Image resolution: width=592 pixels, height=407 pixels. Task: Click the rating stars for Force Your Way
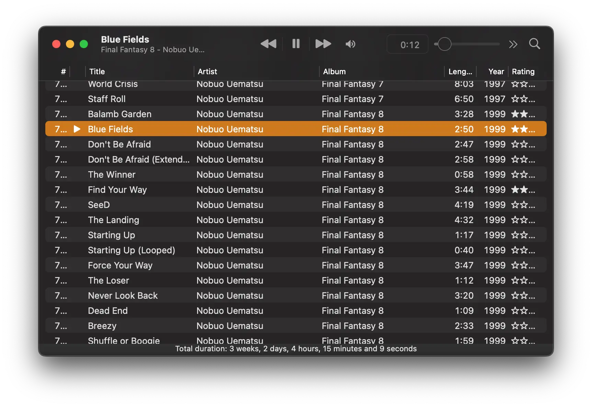point(523,265)
